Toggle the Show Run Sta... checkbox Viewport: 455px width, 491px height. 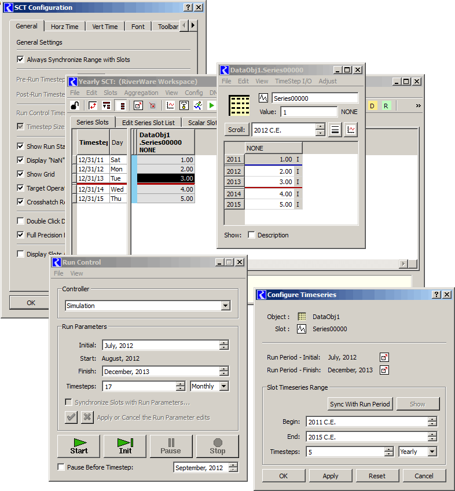[20, 146]
